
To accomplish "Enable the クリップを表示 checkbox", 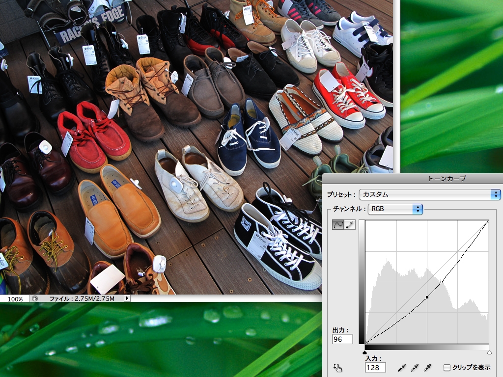I will pyautogui.click(x=447, y=368).
